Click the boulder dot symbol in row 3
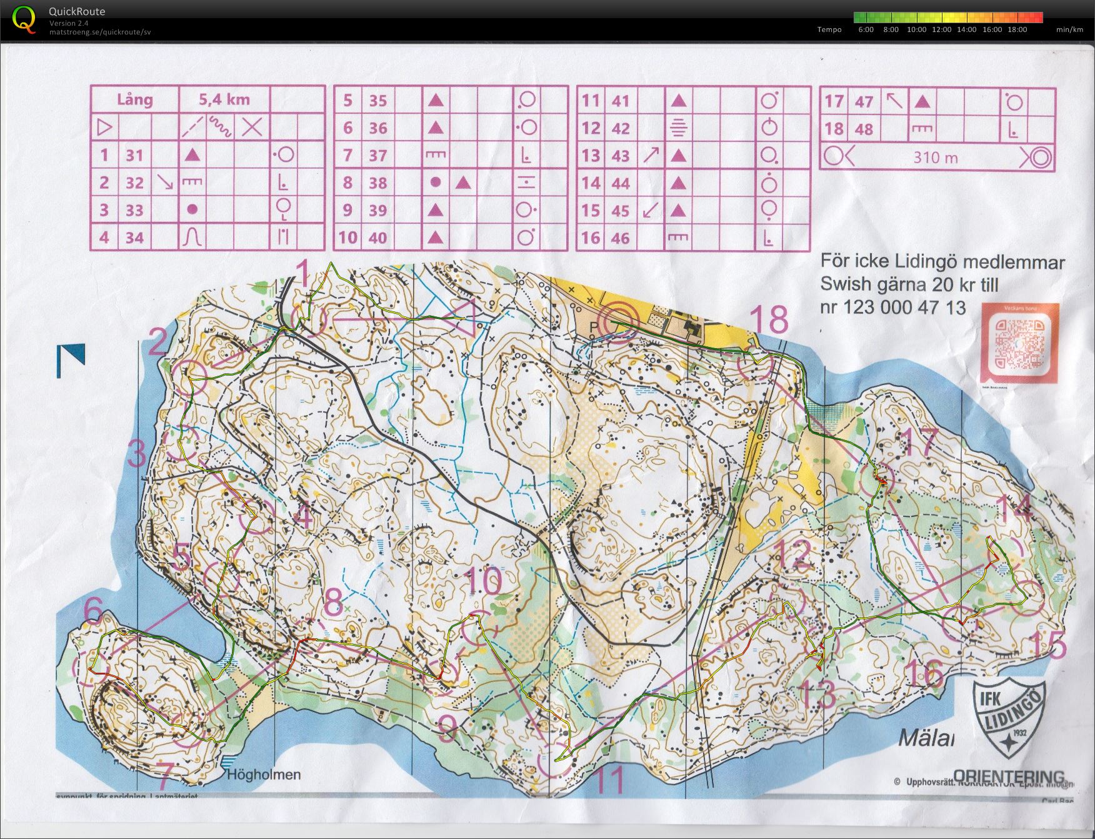The width and height of the screenshot is (1095, 839). coord(193,209)
